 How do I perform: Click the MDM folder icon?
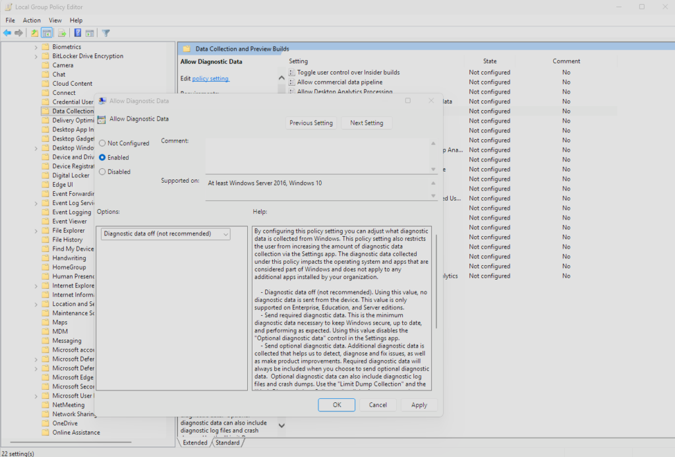45,331
